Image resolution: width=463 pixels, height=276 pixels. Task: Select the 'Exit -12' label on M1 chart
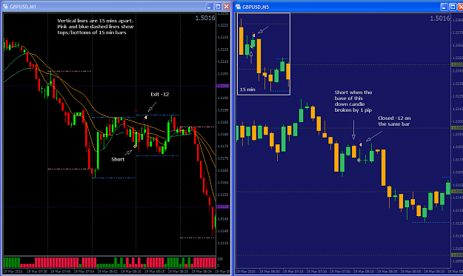[160, 95]
